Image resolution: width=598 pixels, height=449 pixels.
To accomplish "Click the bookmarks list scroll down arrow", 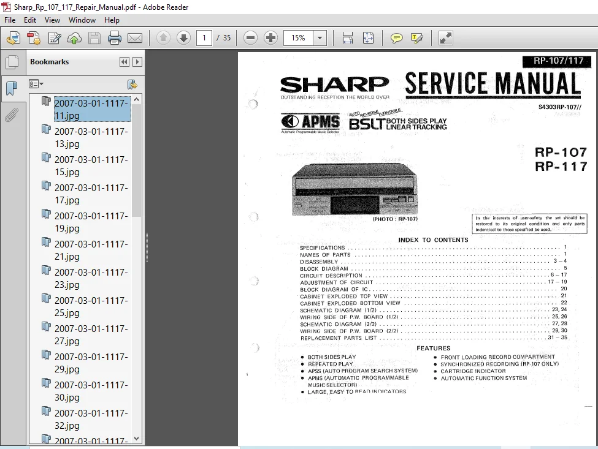I will click(x=137, y=439).
